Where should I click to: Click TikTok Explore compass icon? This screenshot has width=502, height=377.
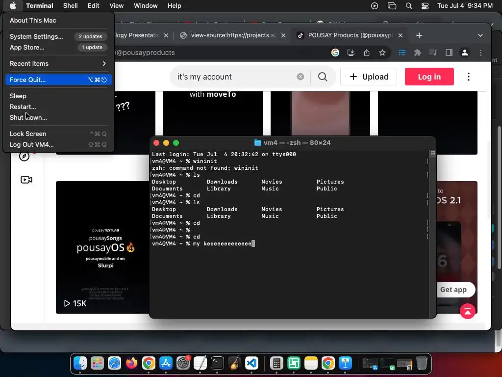[25, 157]
